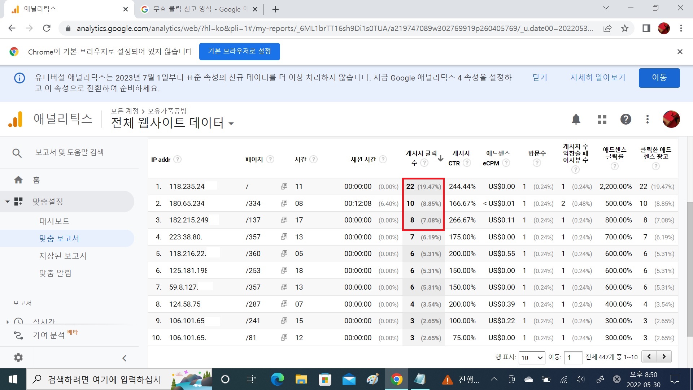Toggle Chrome side panel icon
The width and height of the screenshot is (693, 390).
point(646,28)
